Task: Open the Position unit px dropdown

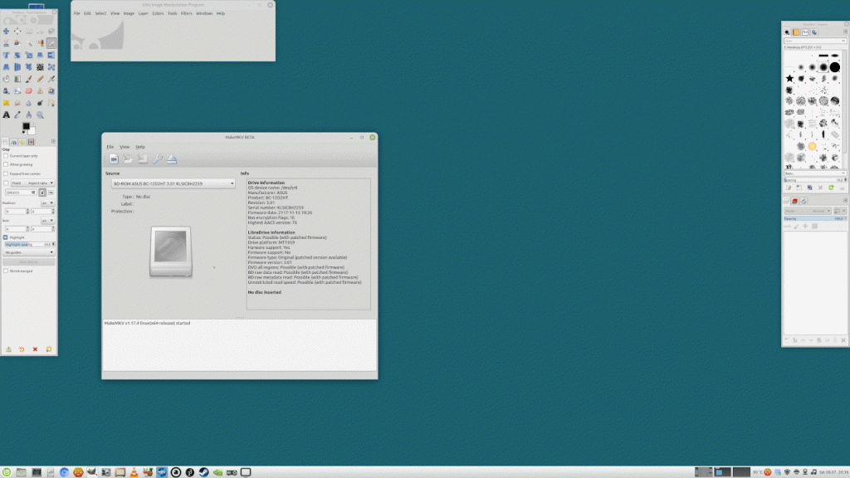Action: point(47,203)
